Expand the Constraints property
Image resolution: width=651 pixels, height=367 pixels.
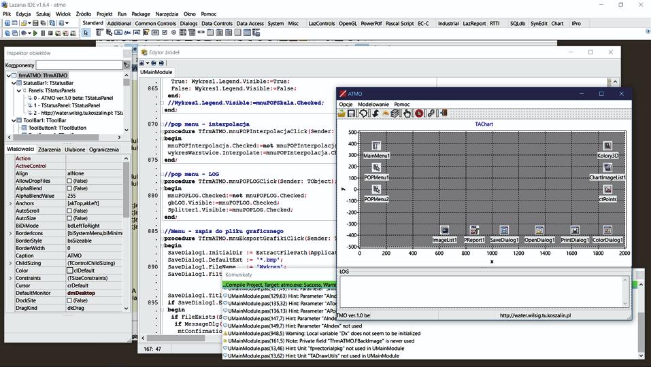pyautogui.click(x=10, y=278)
